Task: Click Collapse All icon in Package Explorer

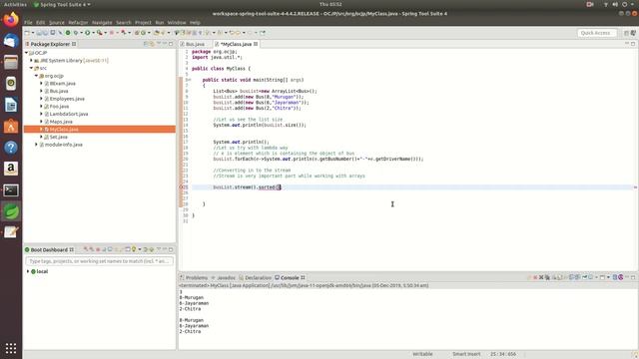Action: 146,44
